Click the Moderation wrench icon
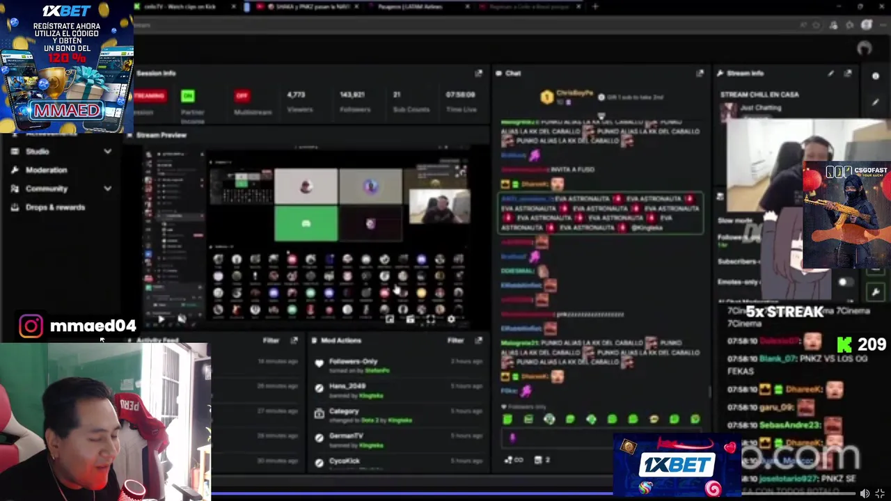The height and width of the screenshot is (501, 891). [15, 170]
